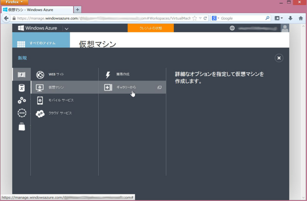Click the popup window icon beside ギャラリーから
307x201 pixels.
(160, 88)
